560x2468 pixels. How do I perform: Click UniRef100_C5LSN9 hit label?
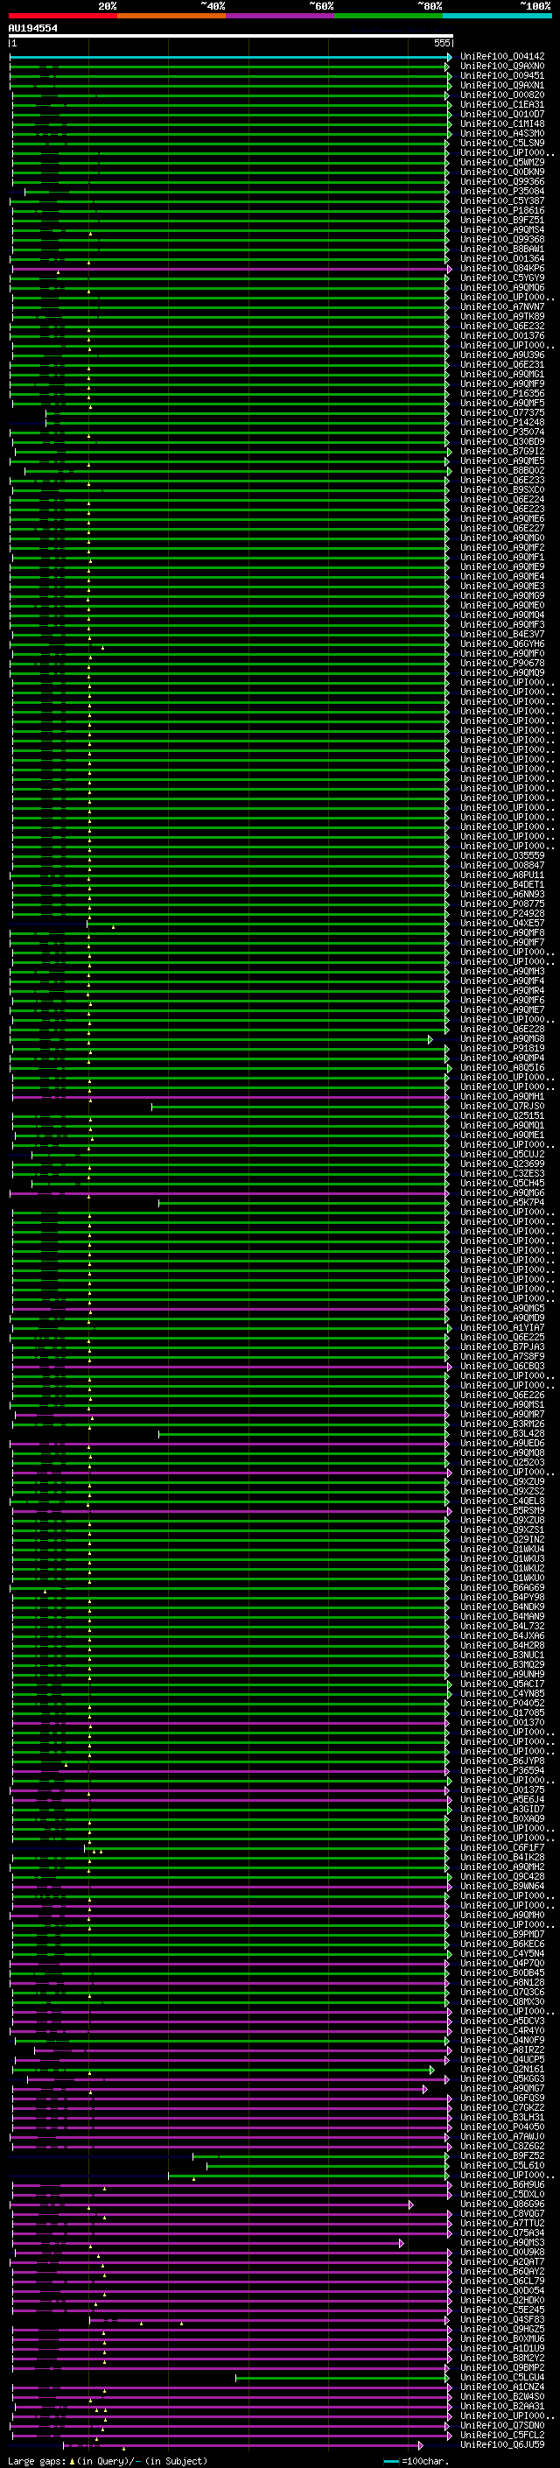(x=502, y=143)
